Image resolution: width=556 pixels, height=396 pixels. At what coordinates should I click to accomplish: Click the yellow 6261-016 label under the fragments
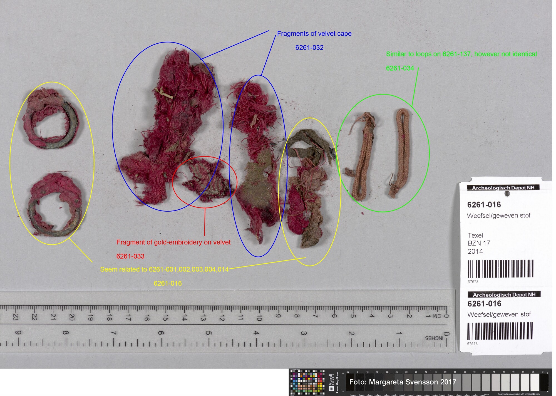point(168,283)
